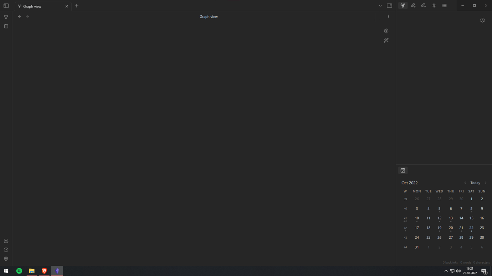Screen dimensions: 492x276
Task: Go to previous month in calendar
Action: [x=465, y=183]
